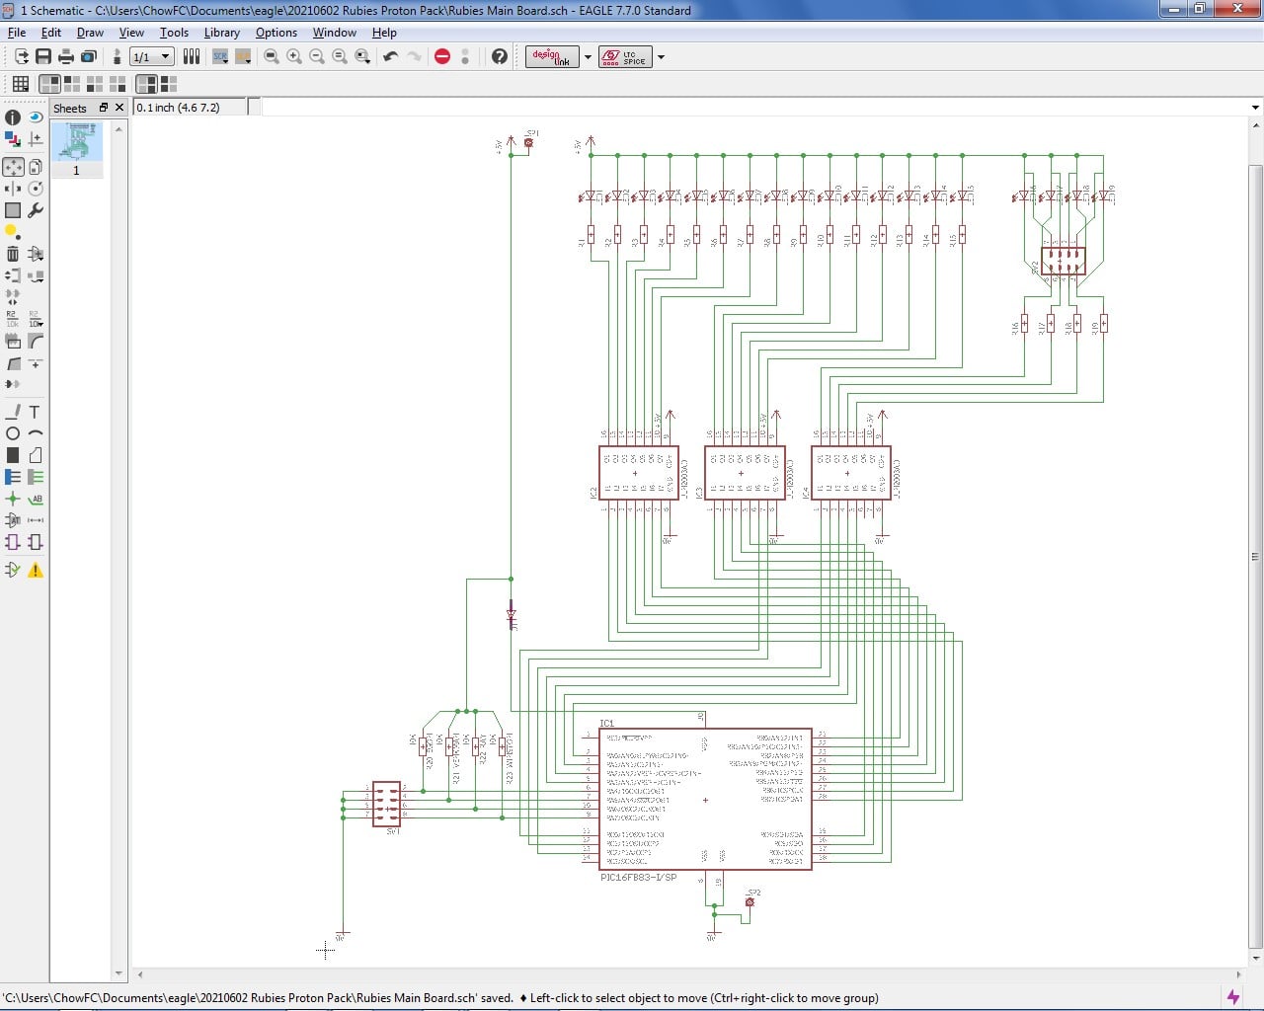Zoom in using the magnifier plus icon
Screen dimensions: 1264x1011
pyautogui.click(x=294, y=56)
